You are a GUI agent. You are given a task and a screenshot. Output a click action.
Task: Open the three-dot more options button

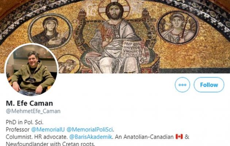182,85
